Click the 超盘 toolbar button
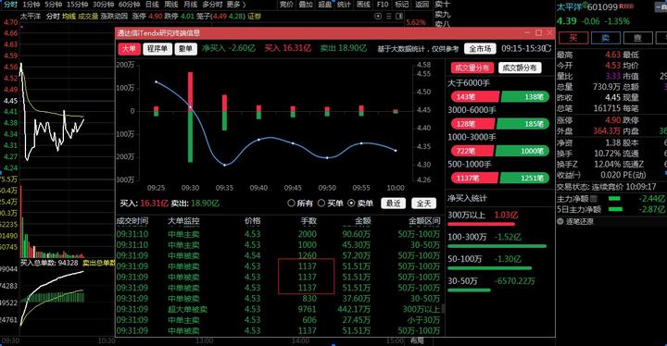 click(324, 5)
